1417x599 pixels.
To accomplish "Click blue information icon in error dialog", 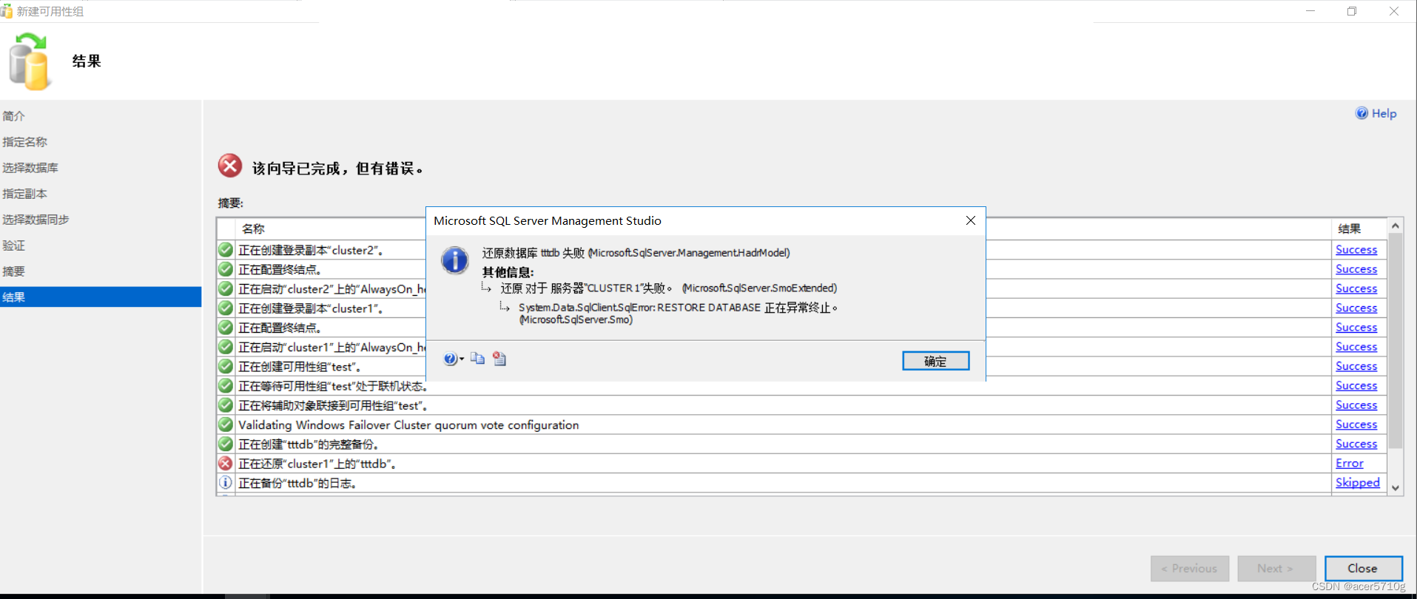I will click(x=455, y=260).
